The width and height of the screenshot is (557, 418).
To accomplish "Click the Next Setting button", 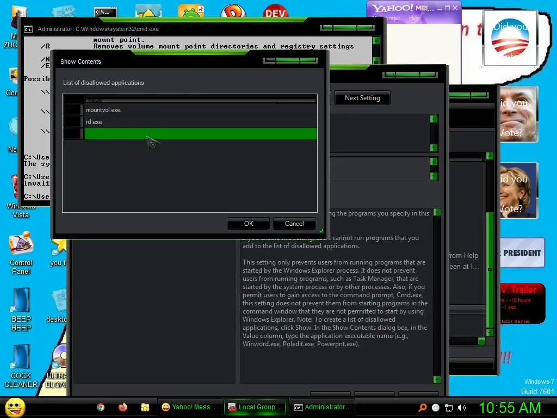I will tap(362, 98).
